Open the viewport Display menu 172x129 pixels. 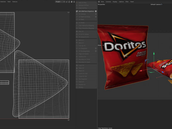tap(115, 2)
